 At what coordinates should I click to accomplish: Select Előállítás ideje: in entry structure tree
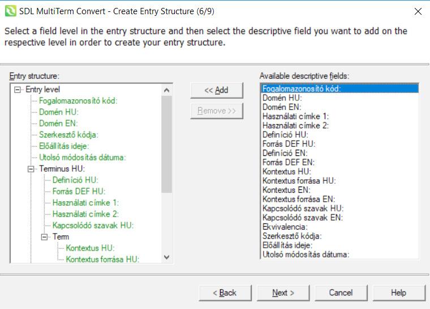(x=64, y=146)
